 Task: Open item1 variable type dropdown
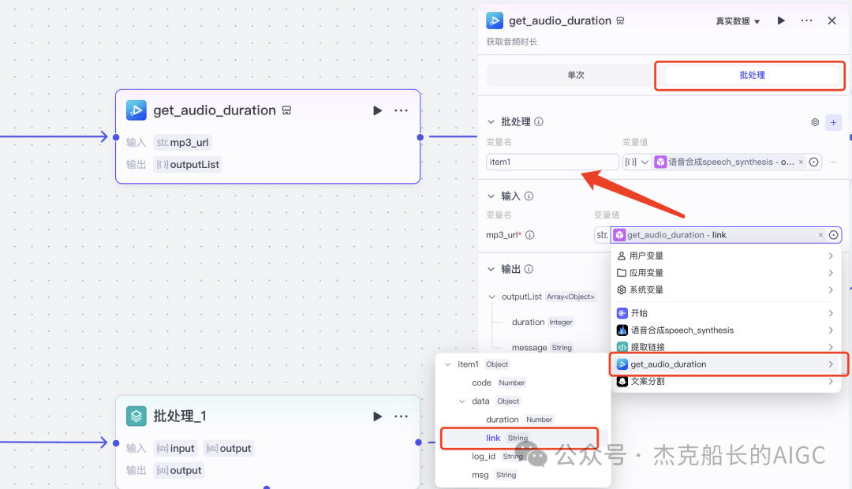tap(637, 162)
